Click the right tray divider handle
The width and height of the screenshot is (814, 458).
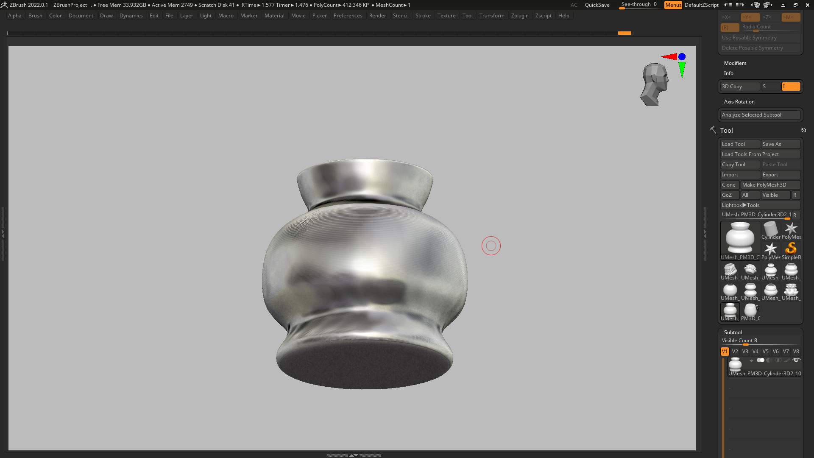[705, 233]
